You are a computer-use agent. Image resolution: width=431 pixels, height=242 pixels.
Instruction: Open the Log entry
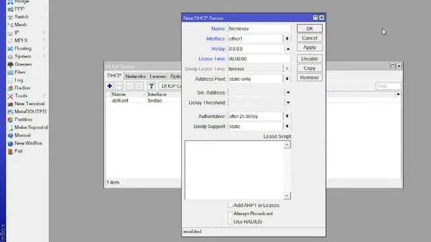18,80
